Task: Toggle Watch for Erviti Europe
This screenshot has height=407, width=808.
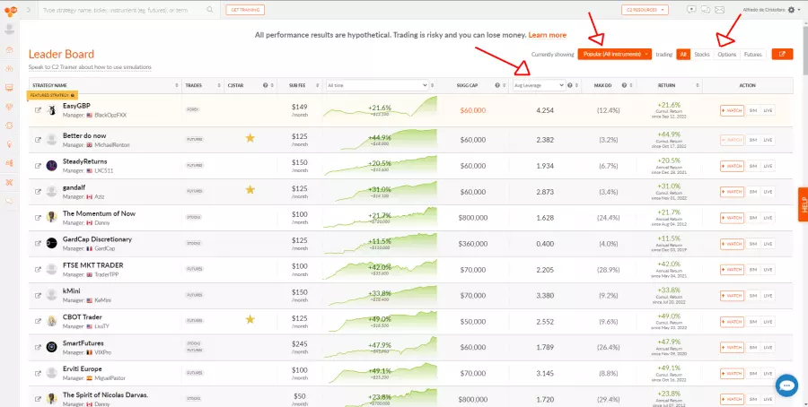Action: point(732,373)
